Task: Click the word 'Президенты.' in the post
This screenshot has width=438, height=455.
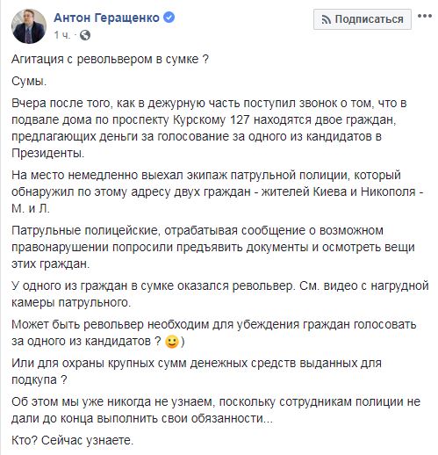Action: pyautogui.click(x=48, y=153)
